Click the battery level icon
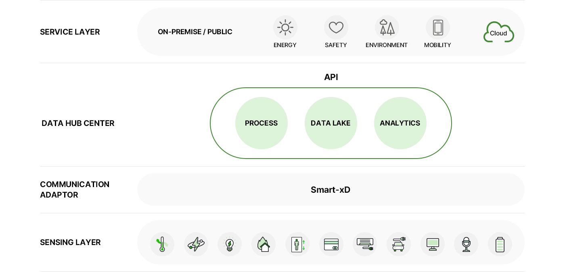This screenshot has height=272, width=565. (x=500, y=244)
